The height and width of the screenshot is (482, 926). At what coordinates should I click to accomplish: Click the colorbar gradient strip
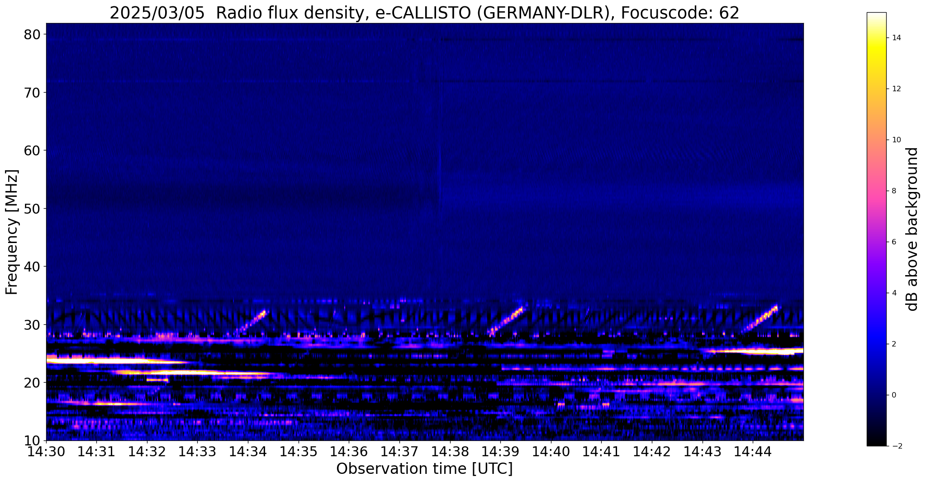pos(876,229)
